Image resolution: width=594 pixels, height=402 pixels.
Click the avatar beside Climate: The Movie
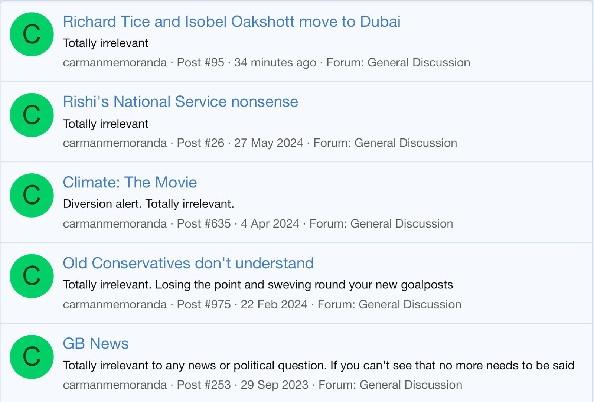pyautogui.click(x=32, y=196)
